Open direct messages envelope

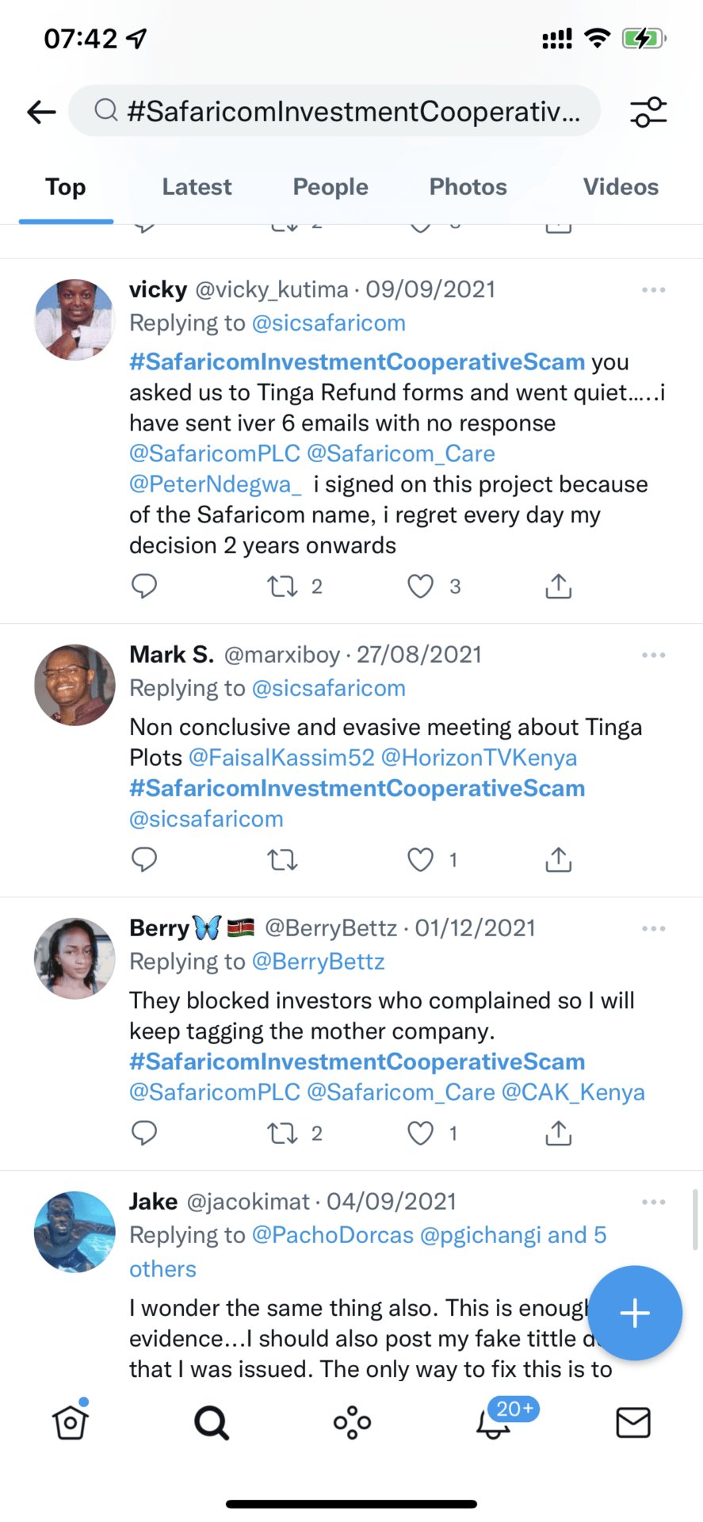pyautogui.click(x=633, y=1423)
